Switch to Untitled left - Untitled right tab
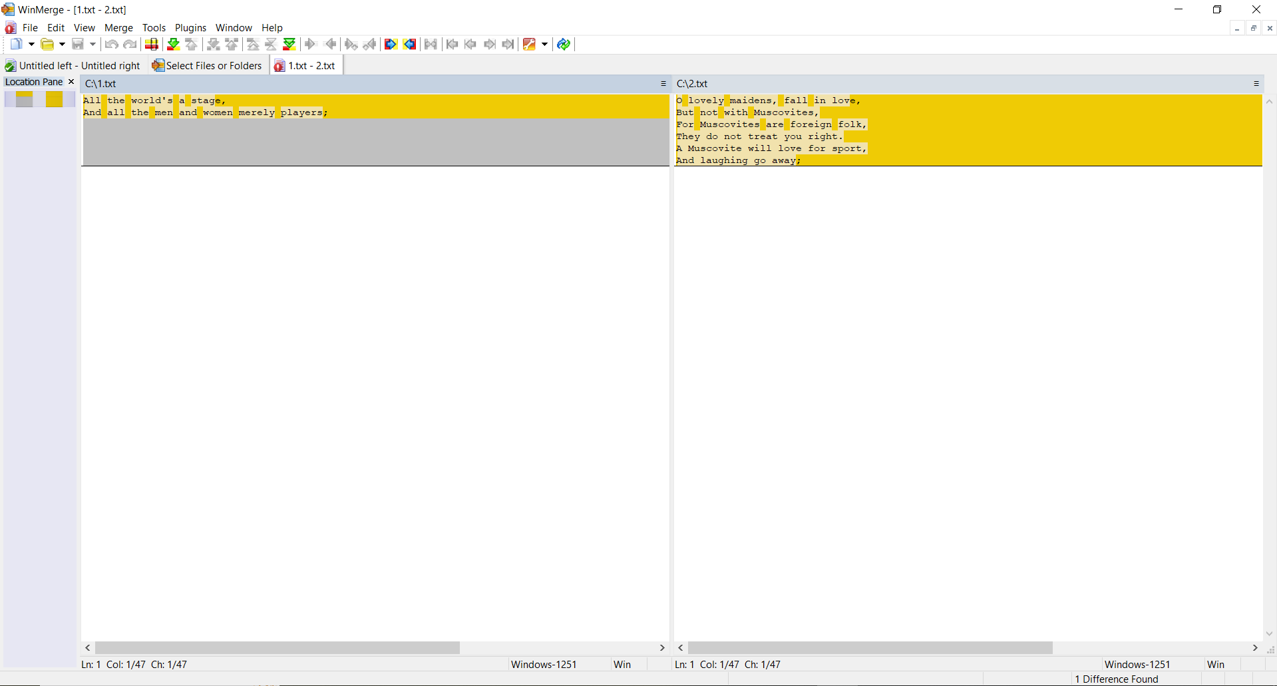1277x686 pixels. pos(73,66)
